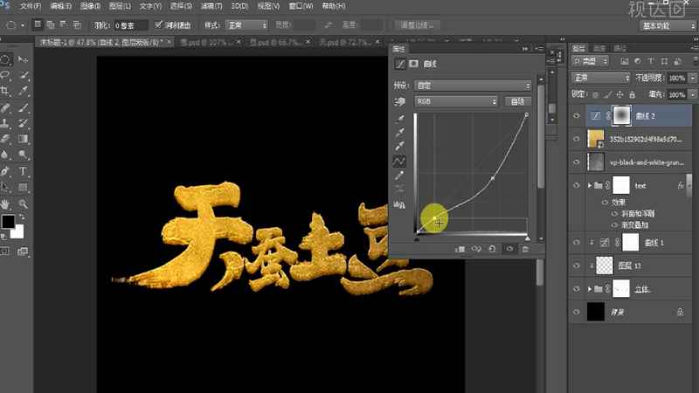This screenshot has height=393, width=699.
Task: Select the Zoom tool
Action: [23, 204]
